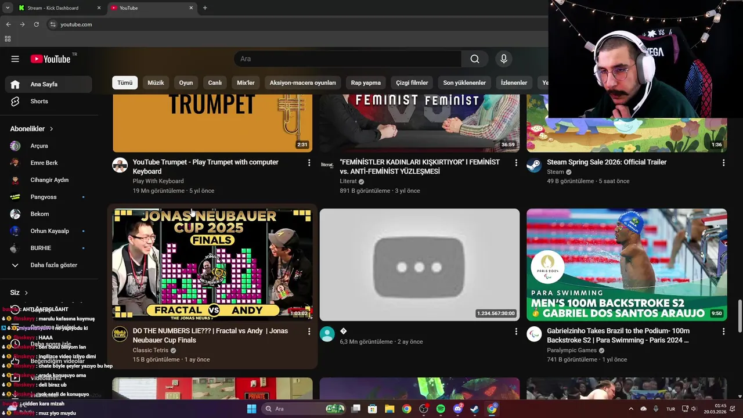This screenshot has height=418, width=743.
Task: Open BURHIE subscription channel
Action: pos(49,248)
